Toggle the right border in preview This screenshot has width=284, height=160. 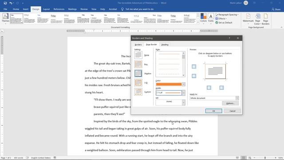221,88
